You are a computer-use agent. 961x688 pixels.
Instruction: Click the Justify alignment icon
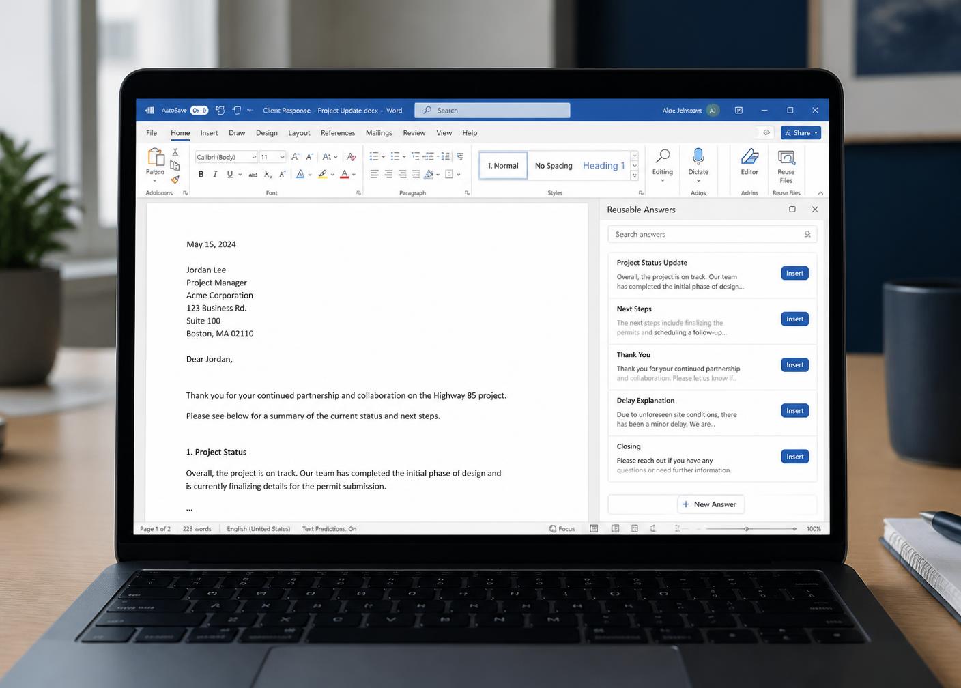pos(416,175)
